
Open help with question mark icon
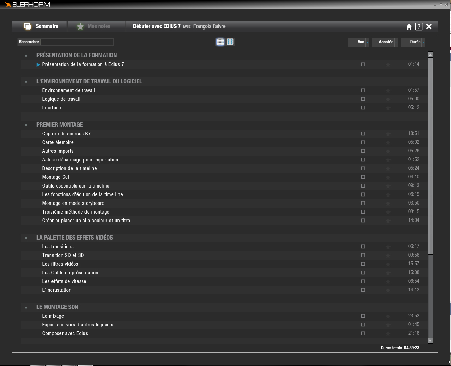pyautogui.click(x=419, y=26)
